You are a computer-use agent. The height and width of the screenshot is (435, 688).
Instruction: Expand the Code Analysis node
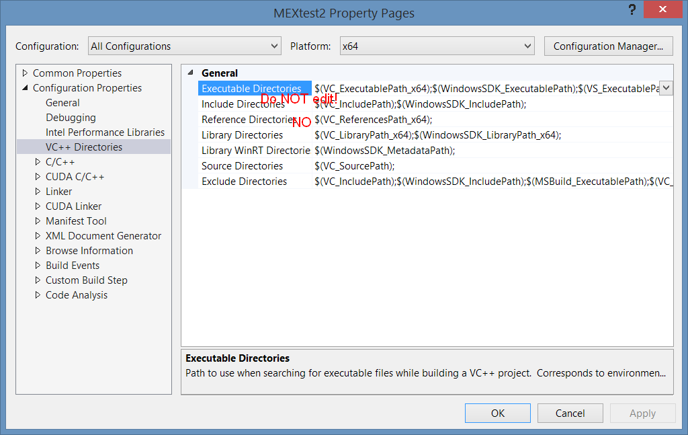(38, 295)
